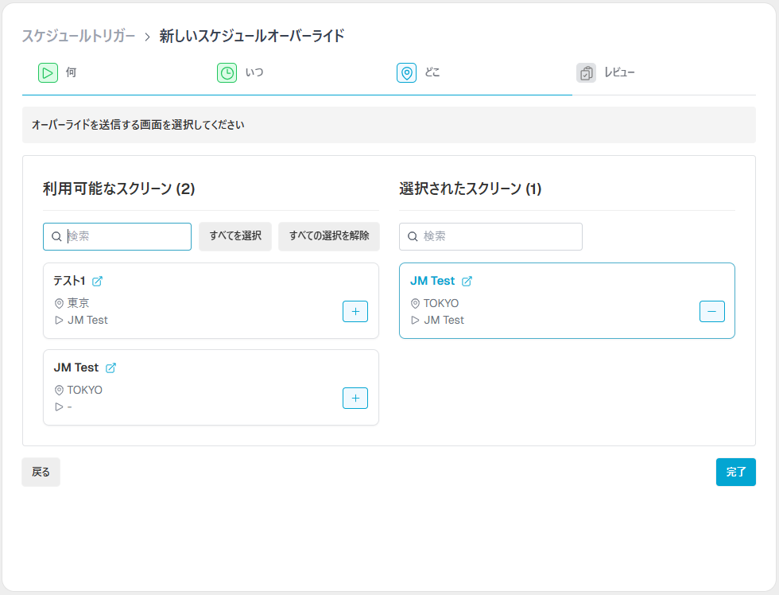Click available JM Test screen title
This screenshot has width=779, height=595.
point(76,367)
